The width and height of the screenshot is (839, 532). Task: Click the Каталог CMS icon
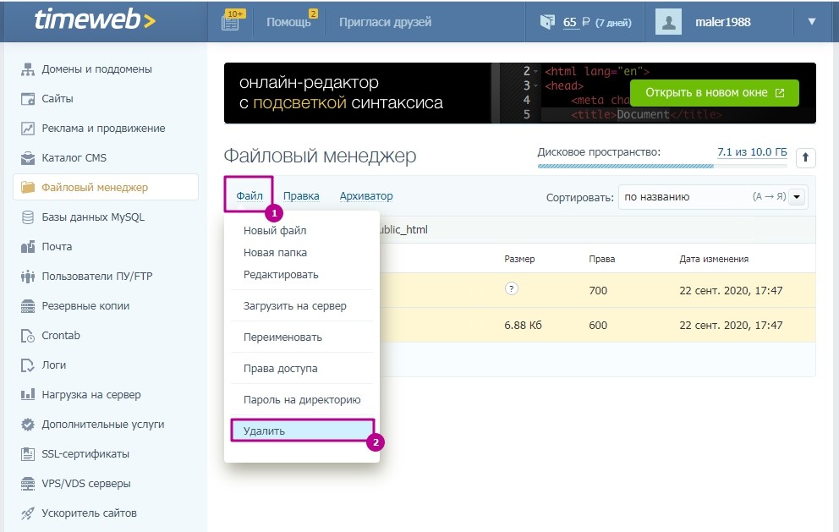point(27,158)
